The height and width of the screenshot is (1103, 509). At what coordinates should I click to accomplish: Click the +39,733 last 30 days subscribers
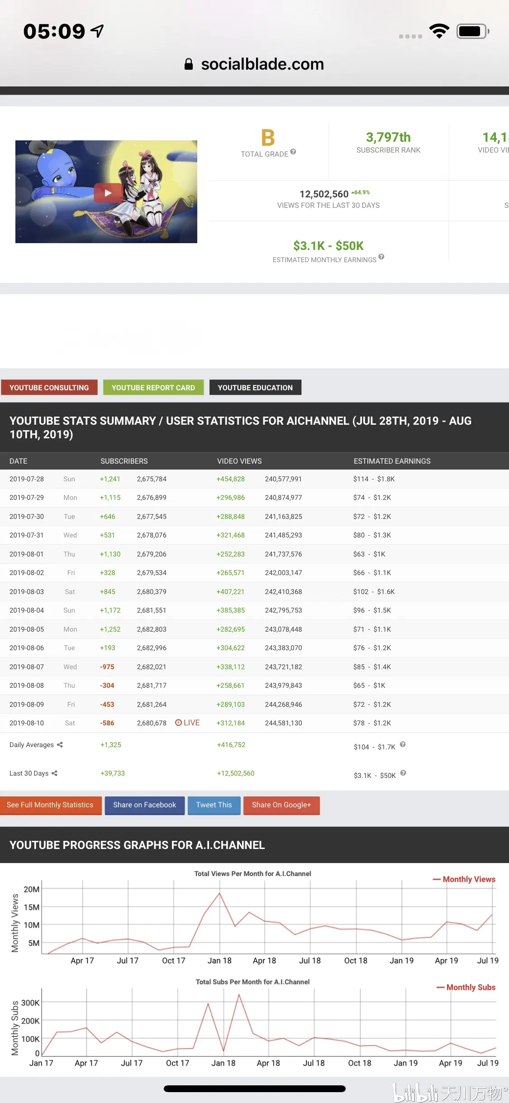tap(113, 773)
